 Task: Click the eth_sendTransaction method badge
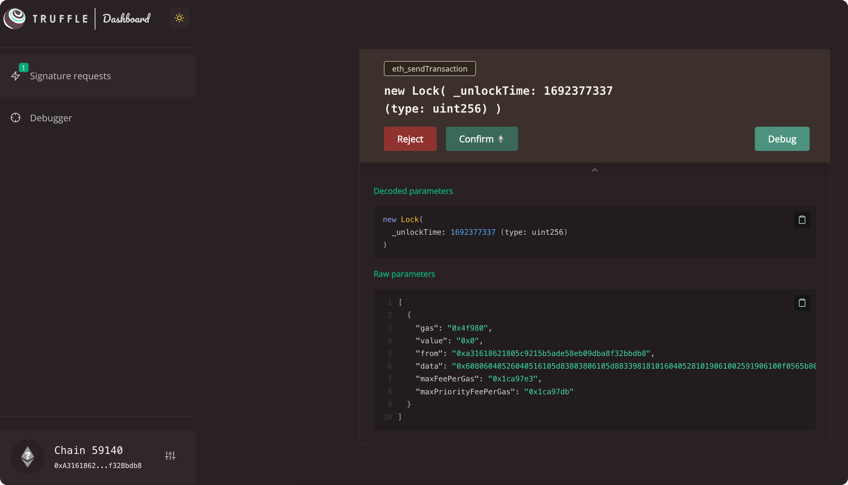430,69
